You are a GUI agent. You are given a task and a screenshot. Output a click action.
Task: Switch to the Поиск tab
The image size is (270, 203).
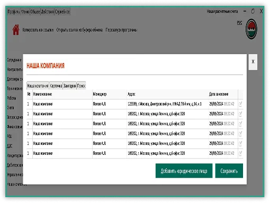pyautogui.click(x=81, y=86)
